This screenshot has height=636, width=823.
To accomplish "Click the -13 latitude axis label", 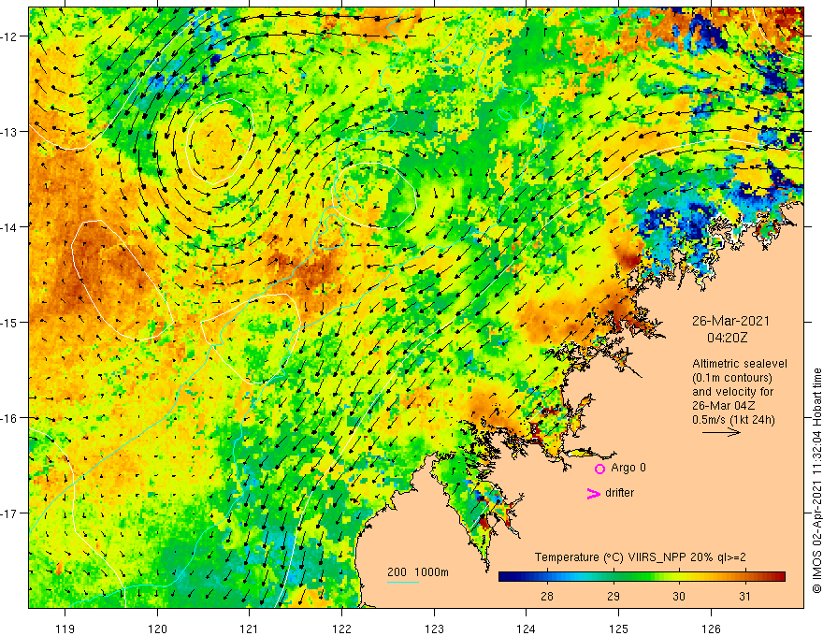I will (x=9, y=132).
